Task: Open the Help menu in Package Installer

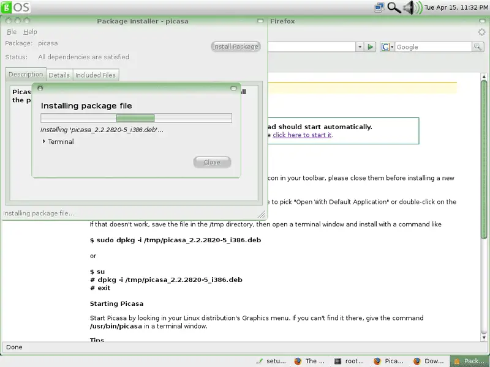Action: tap(30, 32)
